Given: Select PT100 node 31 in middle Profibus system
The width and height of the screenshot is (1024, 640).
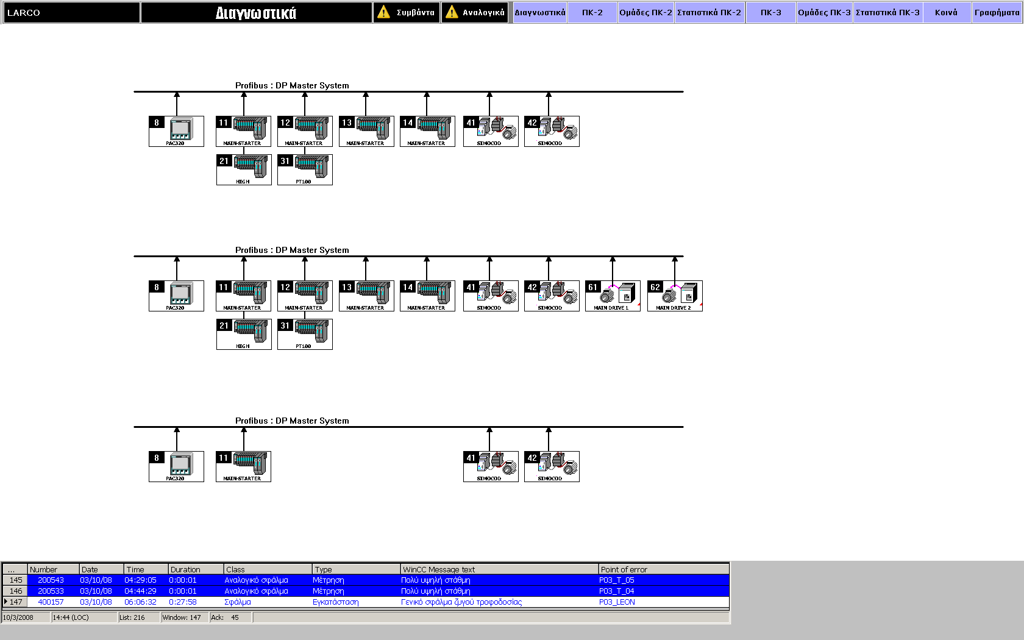Looking at the screenshot, I should click(x=305, y=334).
